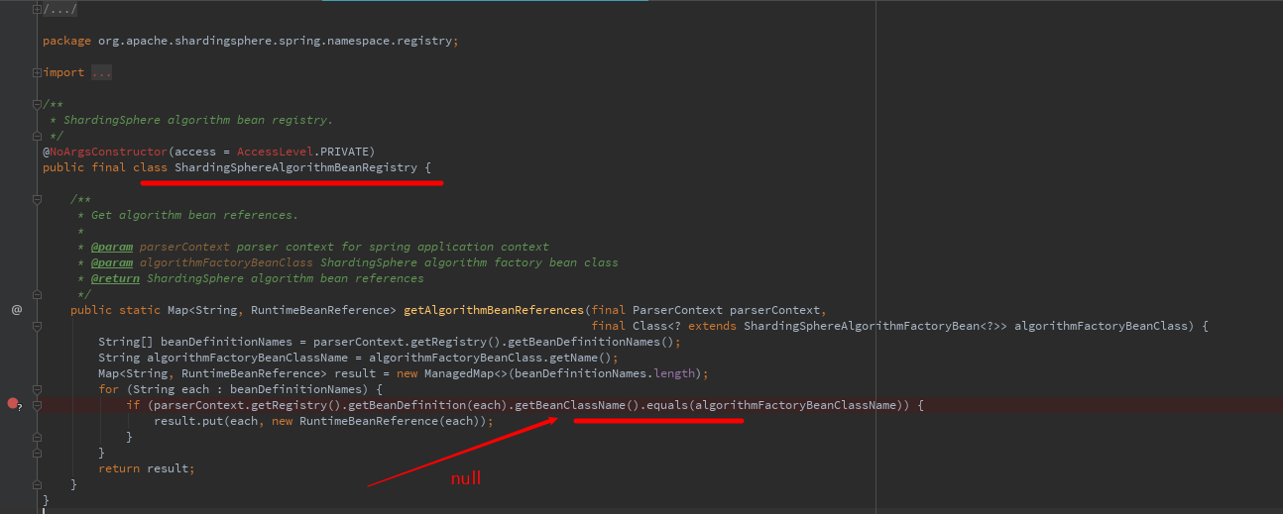Collapse the if block at the breakpoint line
The image size is (1283, 514).
[x=37, y=405]
